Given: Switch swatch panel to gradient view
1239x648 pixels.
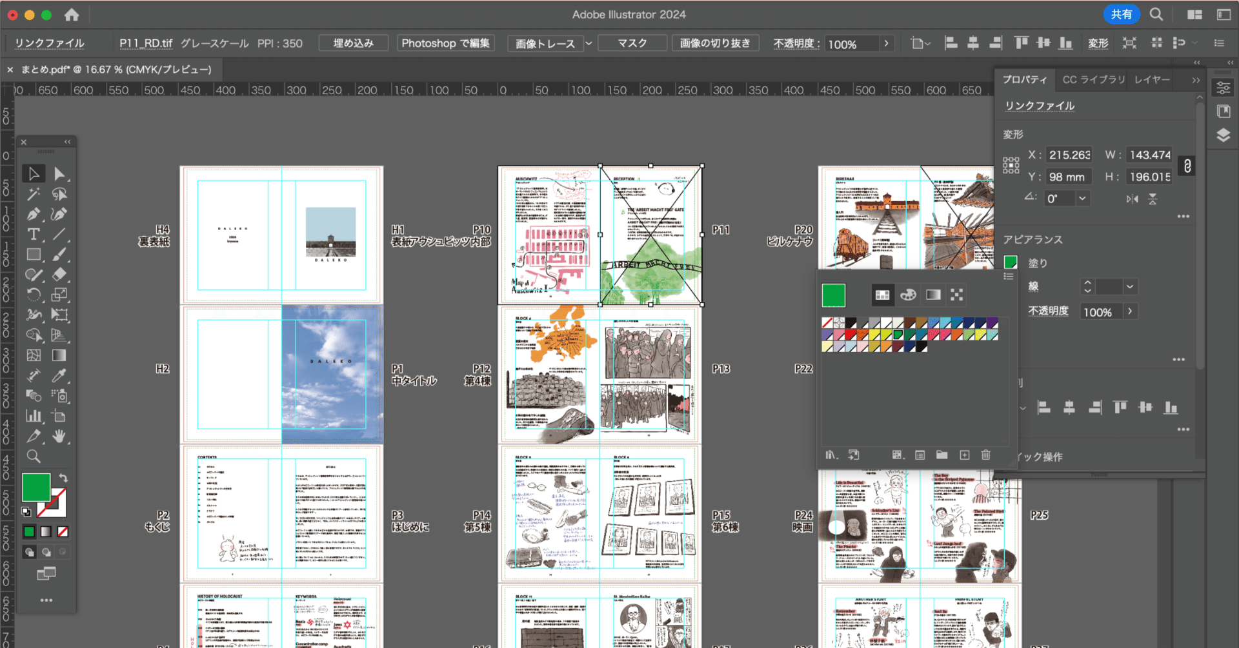Looking at the screenshot, I should (x=933, y=295).
